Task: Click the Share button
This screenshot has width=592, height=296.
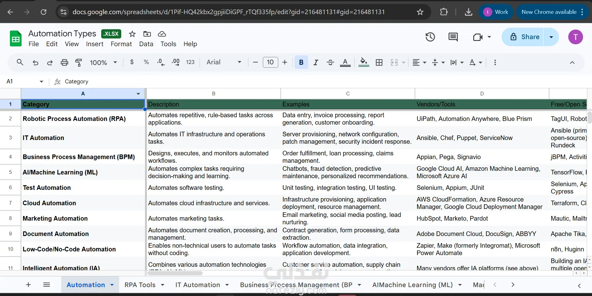Action: point(523,37)
